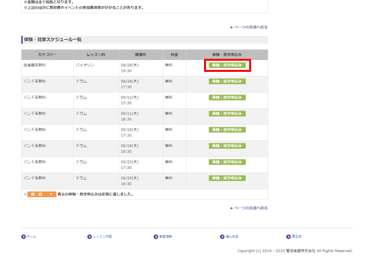Select the 09/11(木) 17:30 date cell
376x258 pixels.
pyautogui.click(x=141, y=100)
